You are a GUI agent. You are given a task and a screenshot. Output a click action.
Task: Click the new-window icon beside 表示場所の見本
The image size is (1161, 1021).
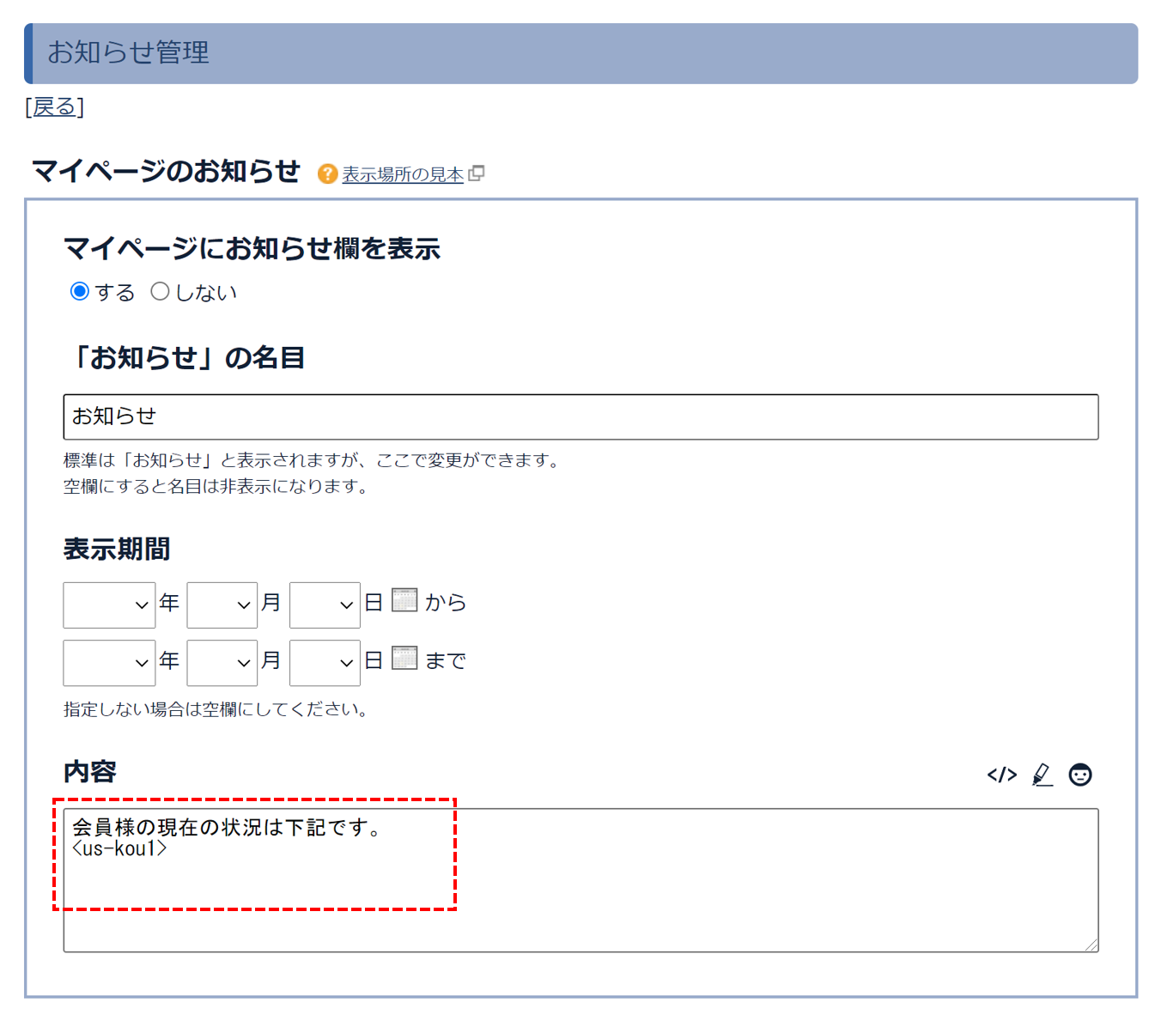[477, 173]
